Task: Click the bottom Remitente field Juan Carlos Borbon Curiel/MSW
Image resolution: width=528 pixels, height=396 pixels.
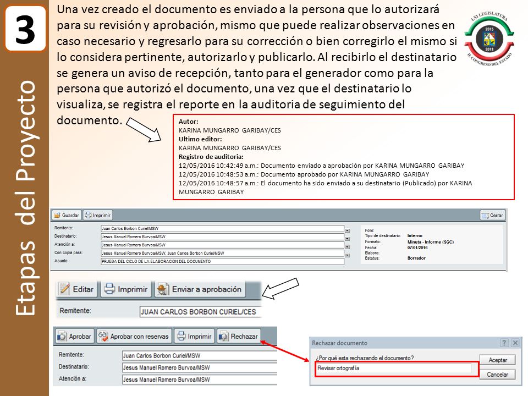Action: [x=199, y=356]
